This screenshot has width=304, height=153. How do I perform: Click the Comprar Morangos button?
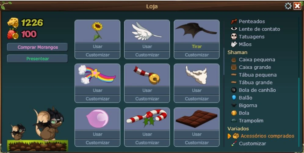pos(38,47)
